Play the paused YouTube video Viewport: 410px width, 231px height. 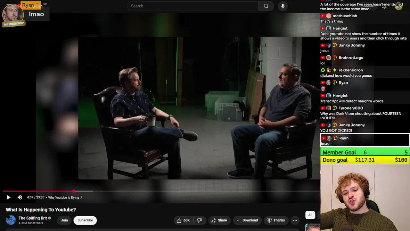pyautogui.click(x=8, y=197)
